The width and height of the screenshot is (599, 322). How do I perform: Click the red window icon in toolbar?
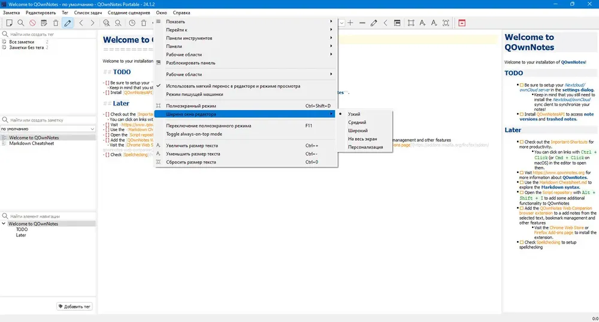462,23
